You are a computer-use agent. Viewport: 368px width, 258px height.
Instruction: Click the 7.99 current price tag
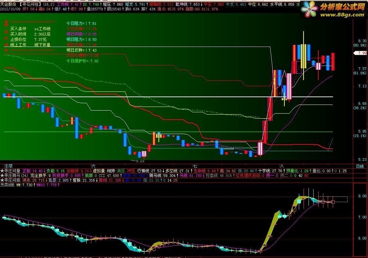361,53
